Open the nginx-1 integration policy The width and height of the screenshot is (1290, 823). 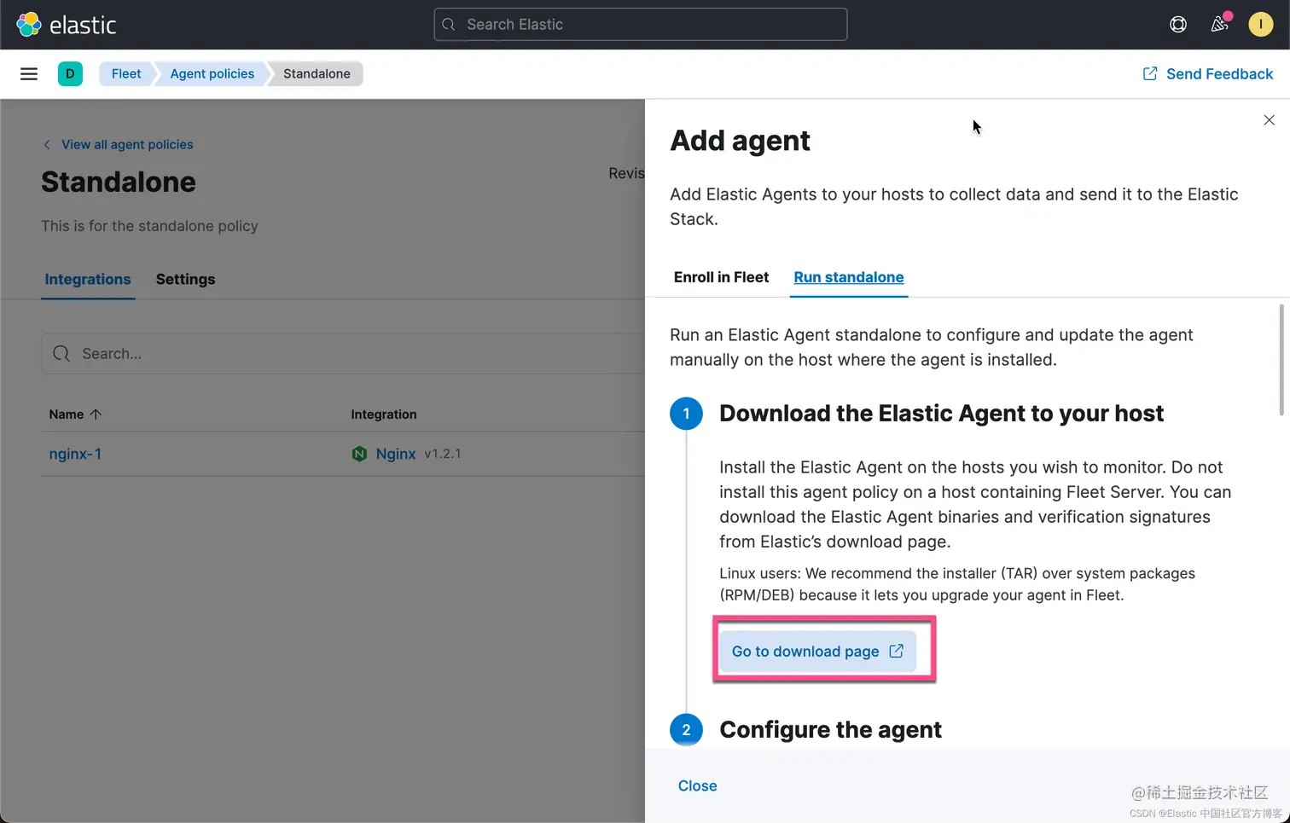75,454
